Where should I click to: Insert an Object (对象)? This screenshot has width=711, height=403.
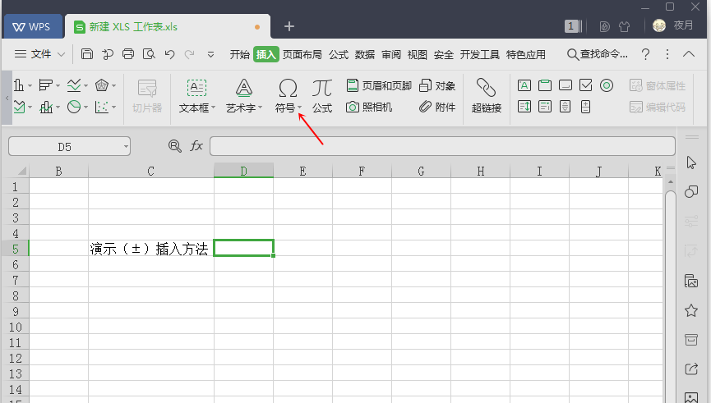(437, 85)
